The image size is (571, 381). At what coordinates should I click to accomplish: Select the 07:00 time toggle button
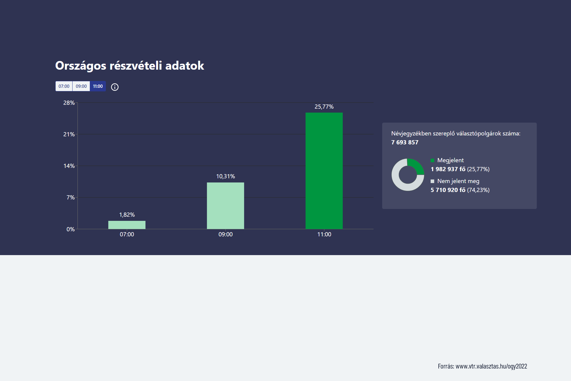(x=64, y=86)
